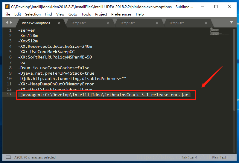Click the SoftRefLRUPolicyMSPerMB=50 line
The image size is (239, 163).
point(55,57)
